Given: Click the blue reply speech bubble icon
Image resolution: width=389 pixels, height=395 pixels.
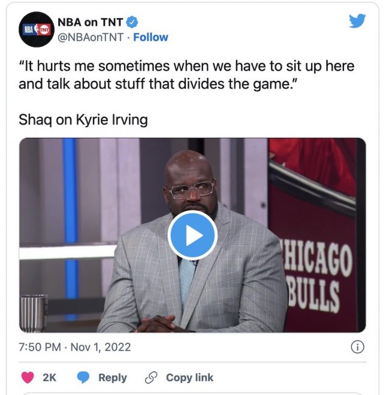Looking at the screenshot, I should [x=83, y=377].
